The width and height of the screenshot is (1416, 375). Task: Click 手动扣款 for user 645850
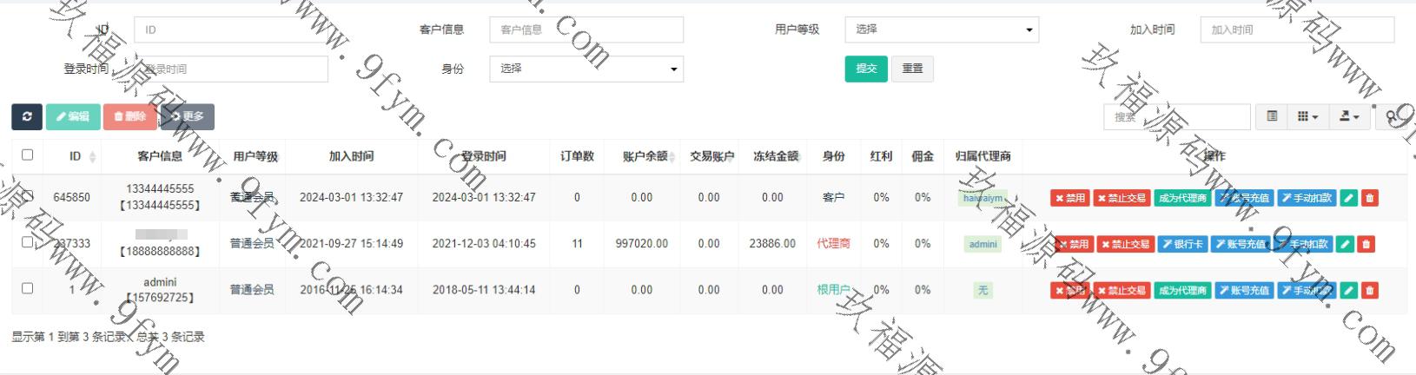[x=1307, y=198]
